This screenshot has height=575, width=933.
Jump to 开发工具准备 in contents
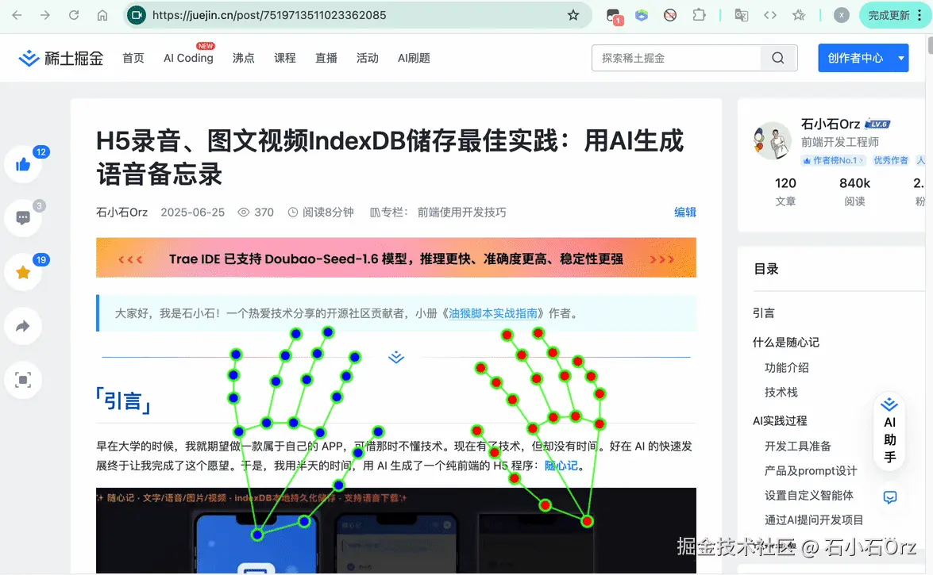coord(798,446)
